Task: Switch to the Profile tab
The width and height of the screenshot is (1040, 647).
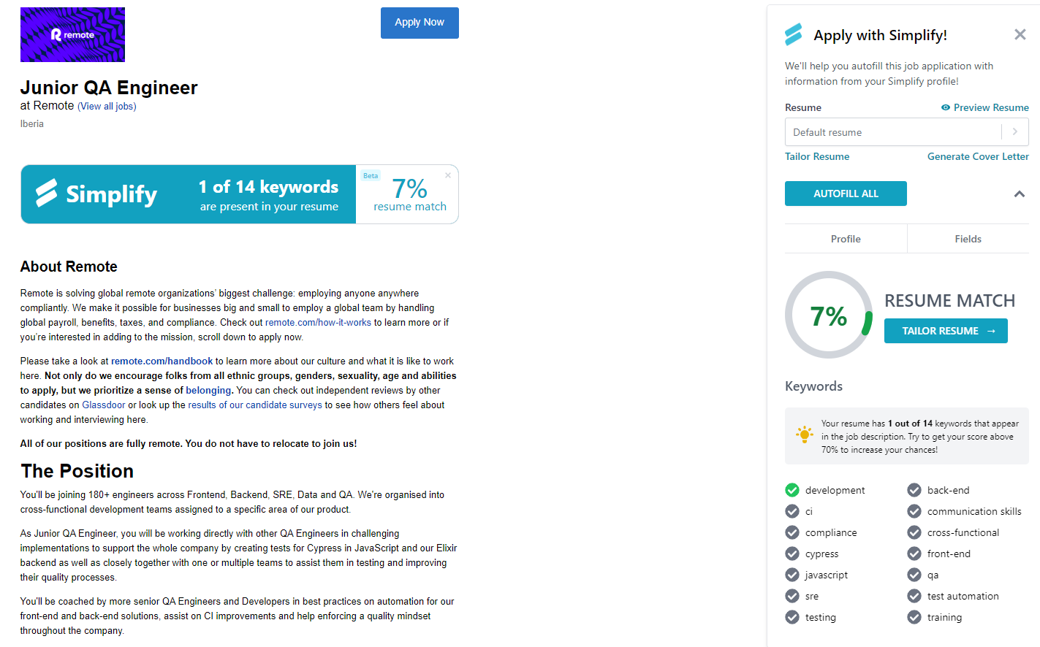Action: pyautogui.click(x=846, y=238)
